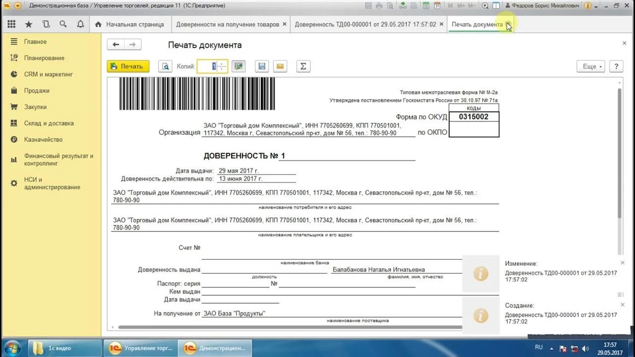
Task: Open Windows Start button
Action: click(11, 348)
